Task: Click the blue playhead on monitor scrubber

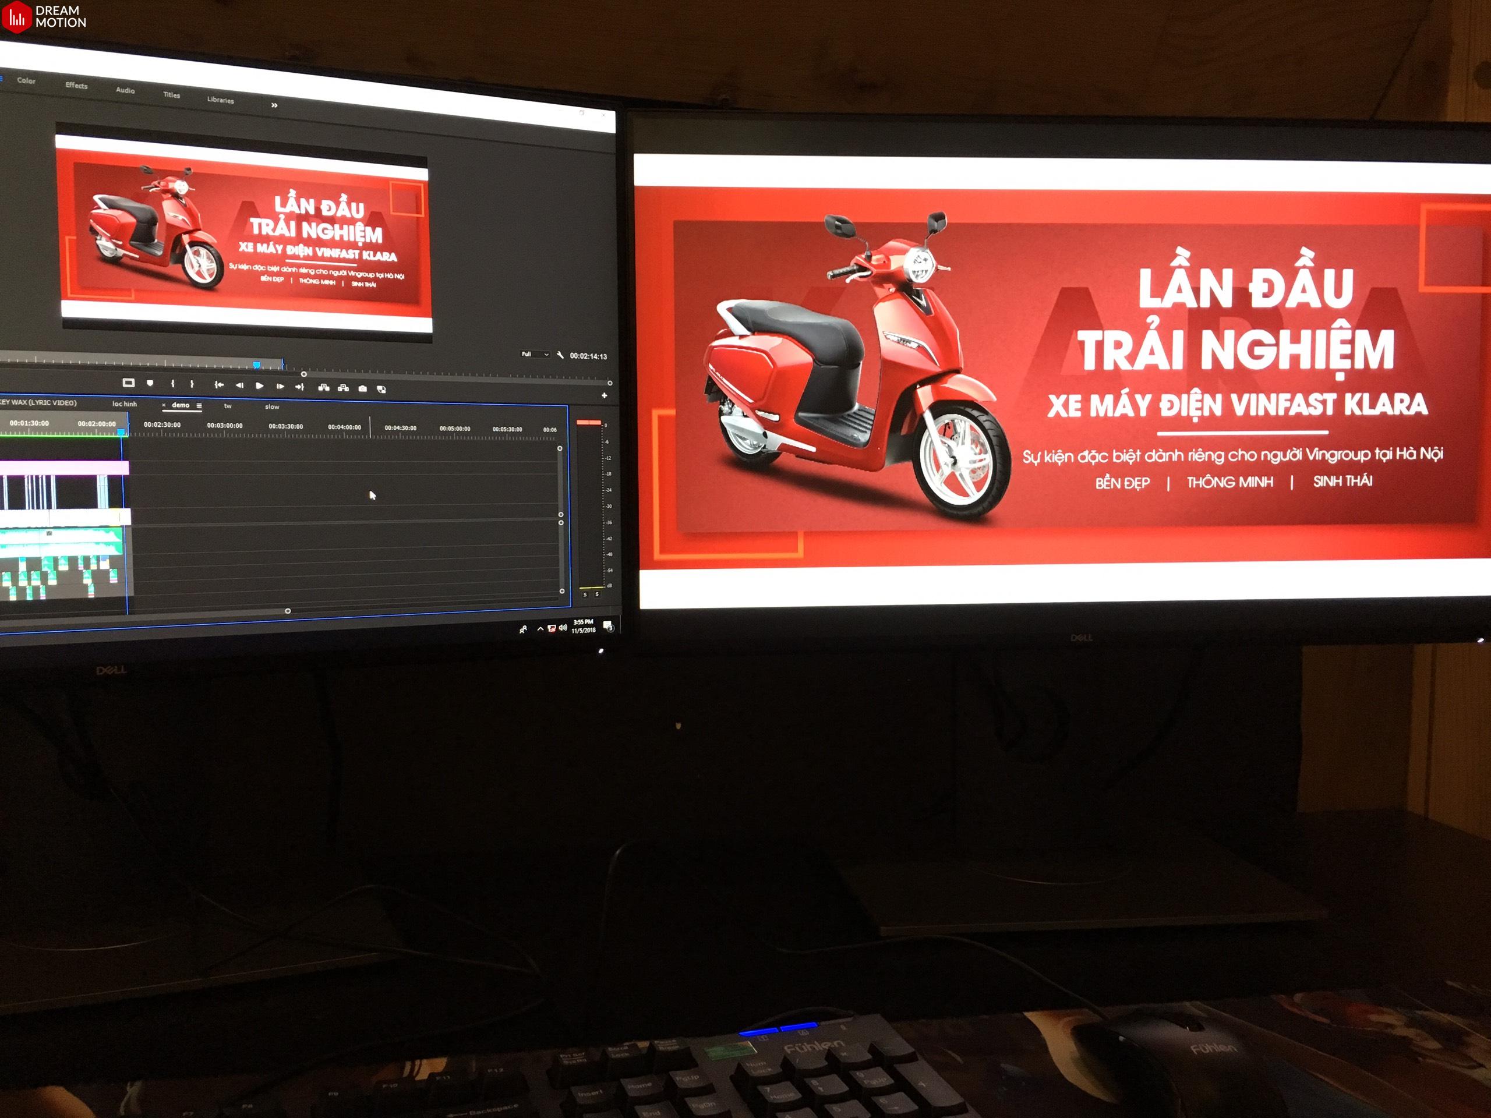Action: click(256, 365)
